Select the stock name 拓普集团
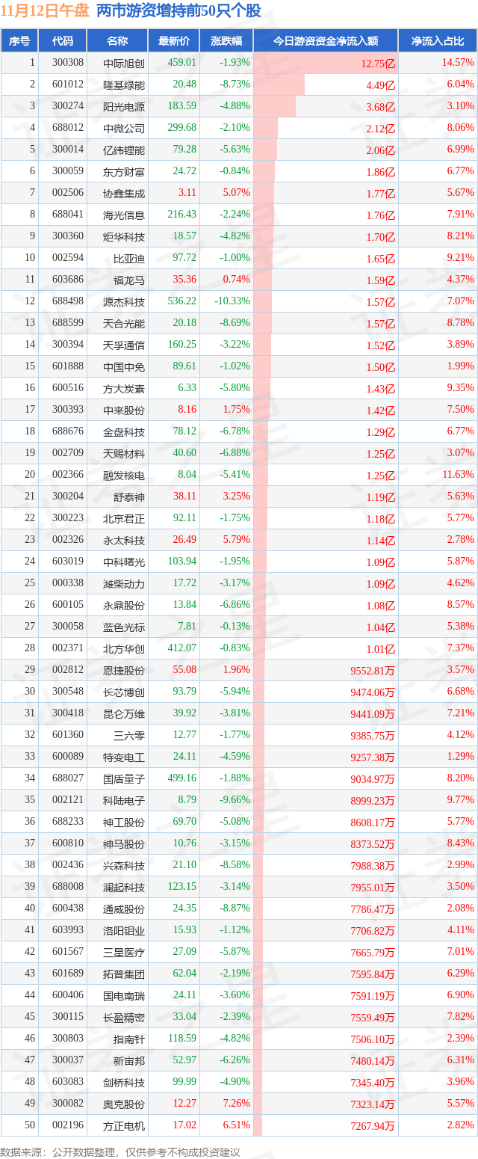Viewport: 478px width, 1159px height. (x=124, y=974)
